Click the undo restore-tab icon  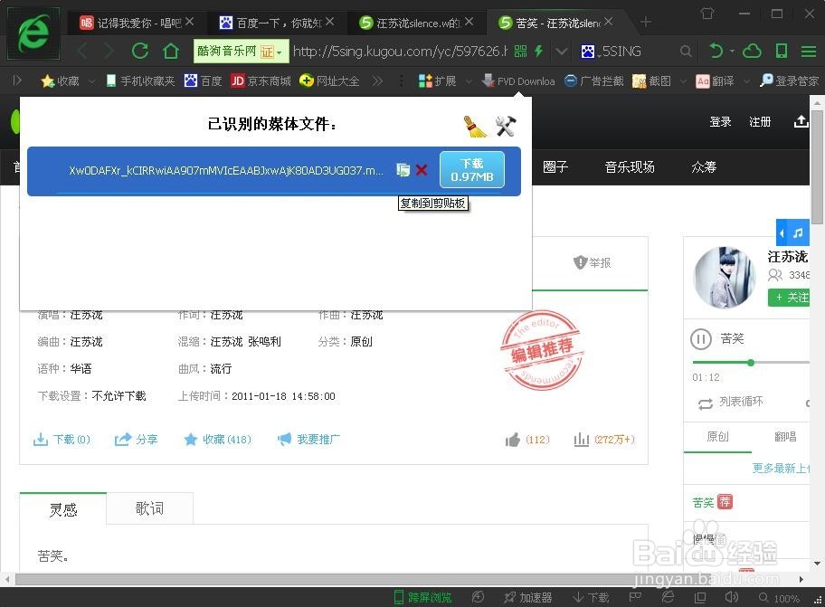click(716, 51)
